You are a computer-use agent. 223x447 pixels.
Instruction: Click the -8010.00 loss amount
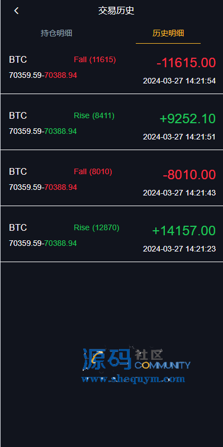coord(189,174)
